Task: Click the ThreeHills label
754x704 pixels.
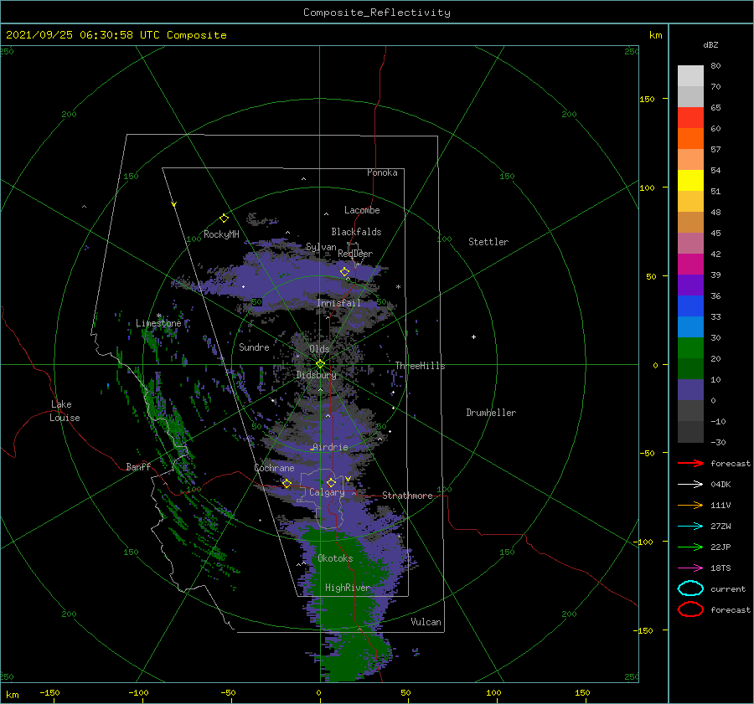Action: pyautogui.click(x=420, y=366)
